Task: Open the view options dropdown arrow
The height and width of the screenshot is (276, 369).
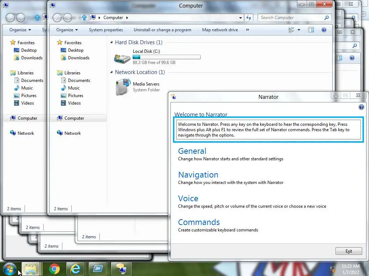Action: tap(299, 30)
